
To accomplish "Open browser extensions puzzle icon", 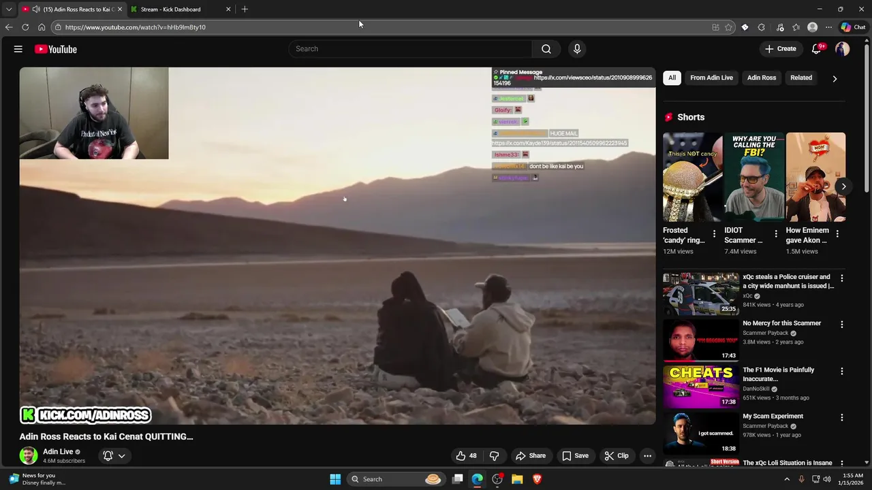I will click(762, 27).
